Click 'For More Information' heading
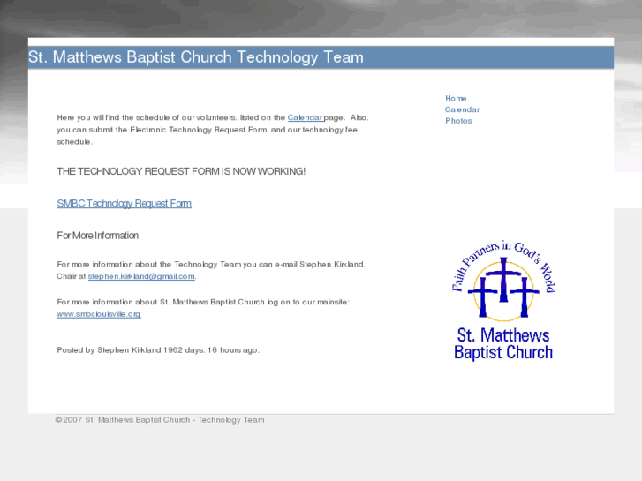 click(97, 236)
